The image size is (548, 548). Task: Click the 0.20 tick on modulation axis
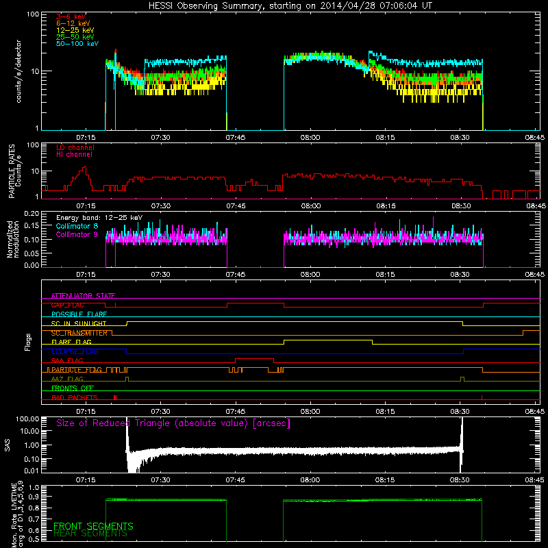pos(32,214)
